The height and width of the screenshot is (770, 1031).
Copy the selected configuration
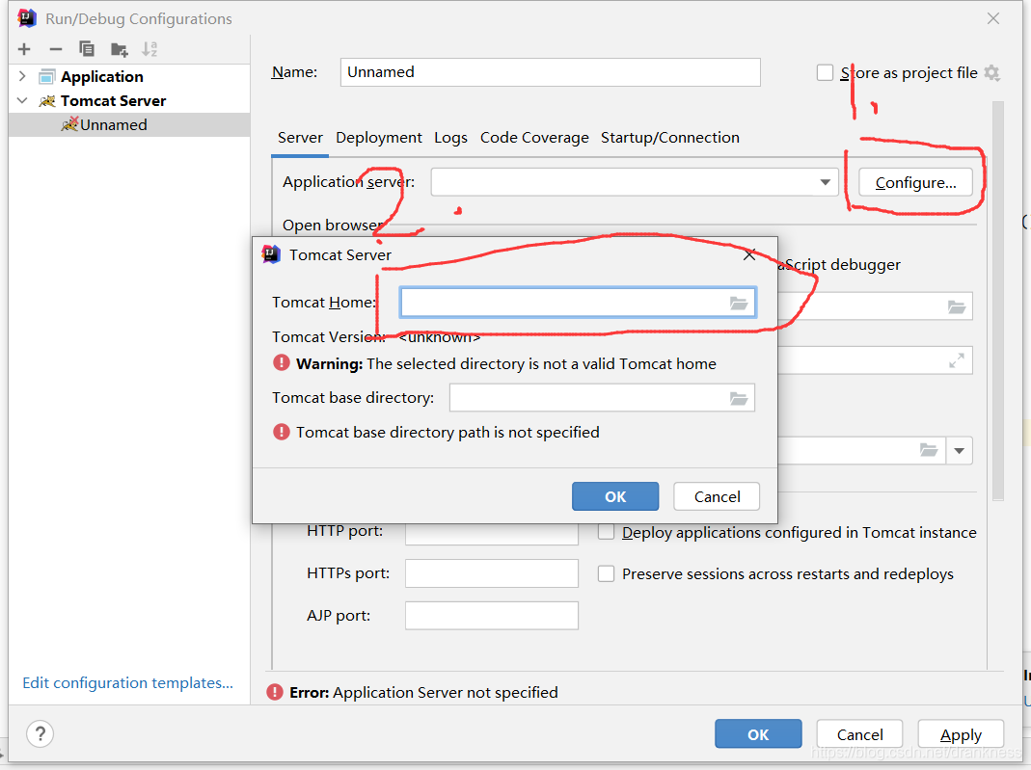pyautogui.click(x=87, y=48)
